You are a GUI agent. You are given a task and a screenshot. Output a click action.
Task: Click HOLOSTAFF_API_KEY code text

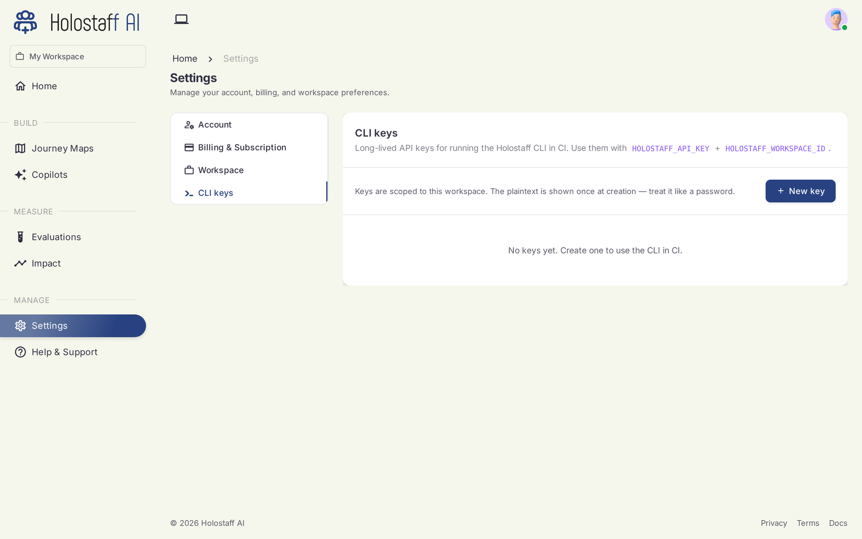click(x=671, y=148)
